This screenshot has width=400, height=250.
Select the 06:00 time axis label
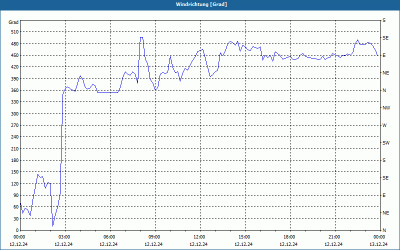coord(110,236)
